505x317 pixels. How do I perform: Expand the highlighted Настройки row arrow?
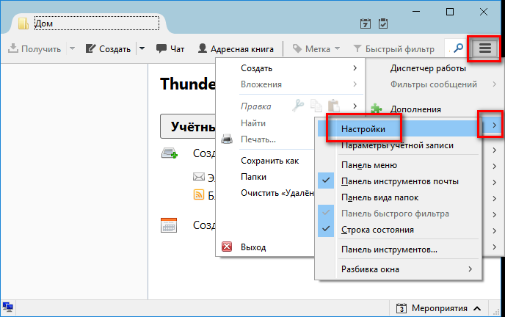tap(494, 125)
